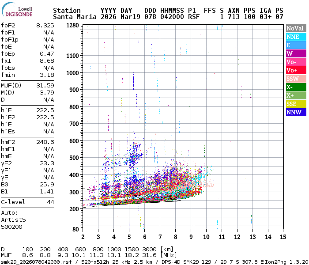
Task: Click the Lowell Digisonde logo
Action: (17, 9)
